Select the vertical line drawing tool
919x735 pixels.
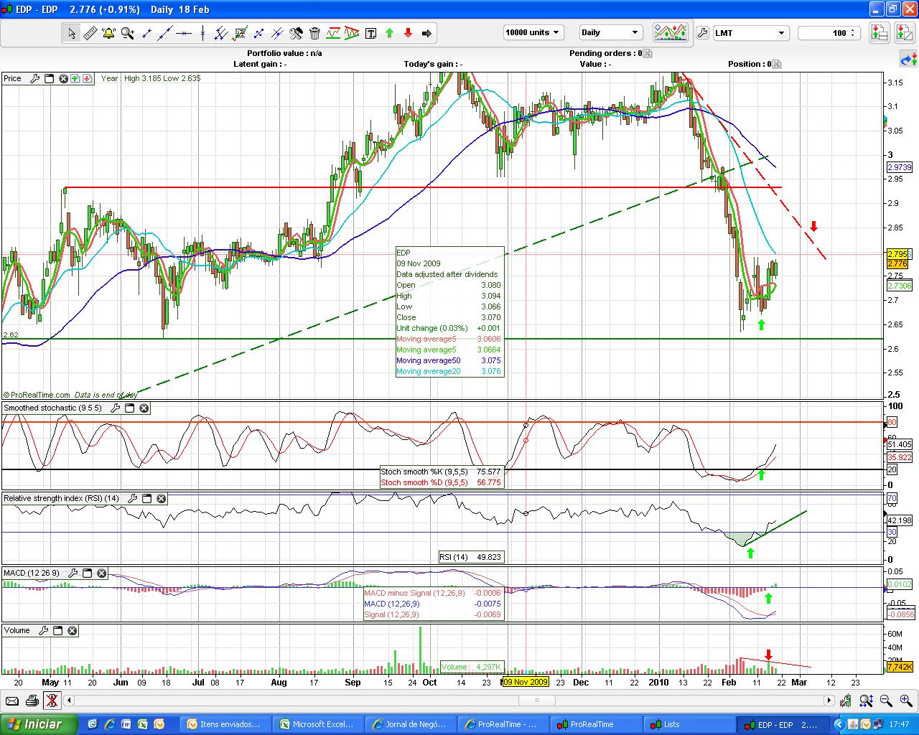[202, 33]
